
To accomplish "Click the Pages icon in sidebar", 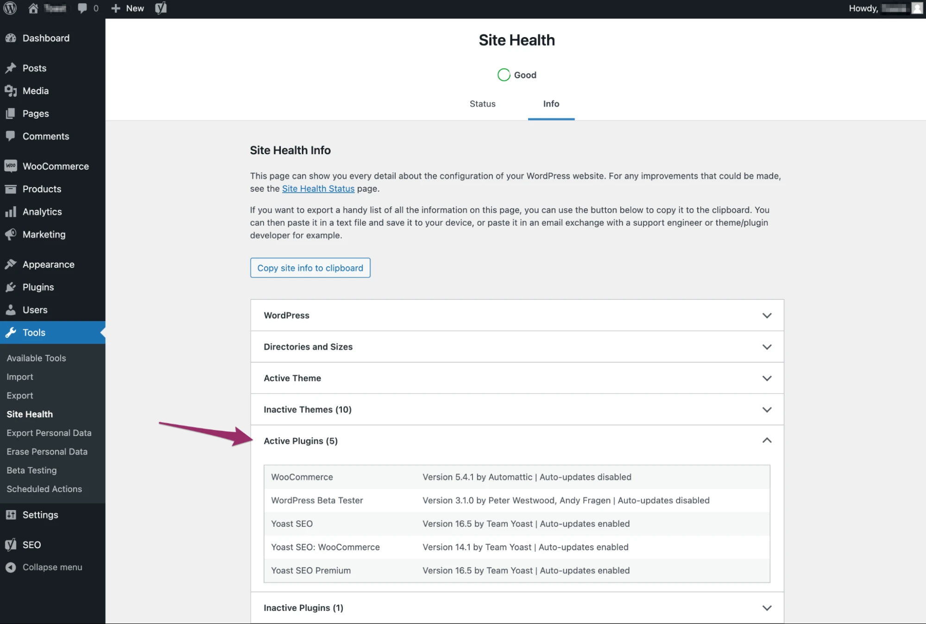I will 11,113.
